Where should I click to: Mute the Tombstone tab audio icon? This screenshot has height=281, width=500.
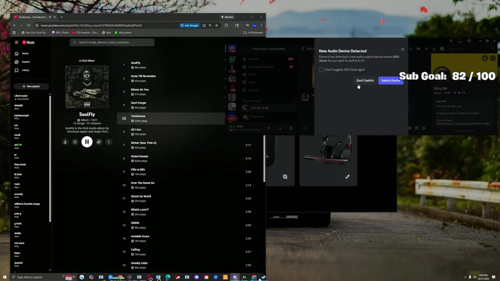(x=50, y=17)
